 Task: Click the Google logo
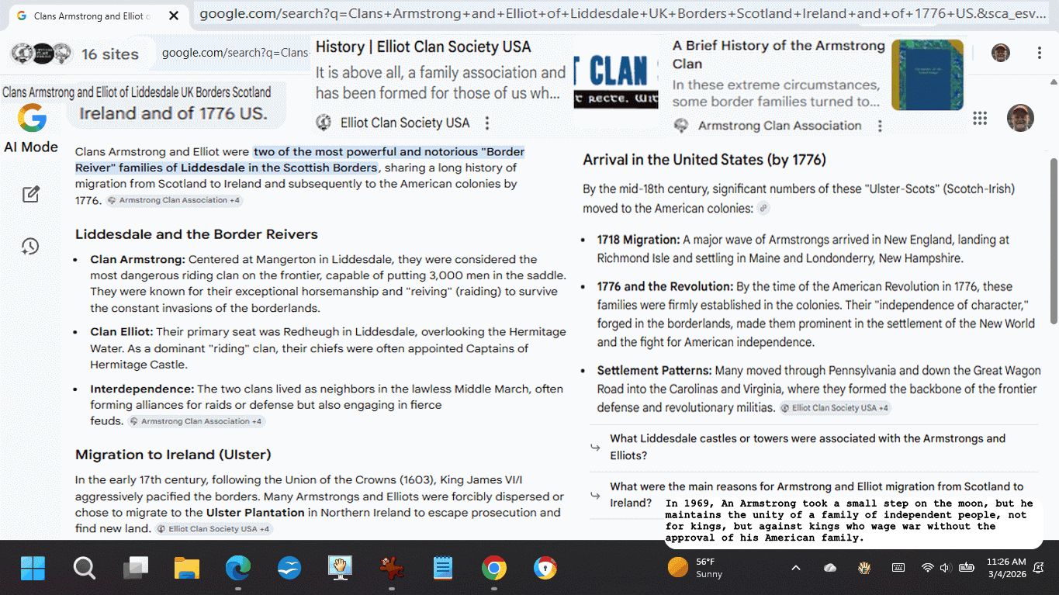(32, 119)
